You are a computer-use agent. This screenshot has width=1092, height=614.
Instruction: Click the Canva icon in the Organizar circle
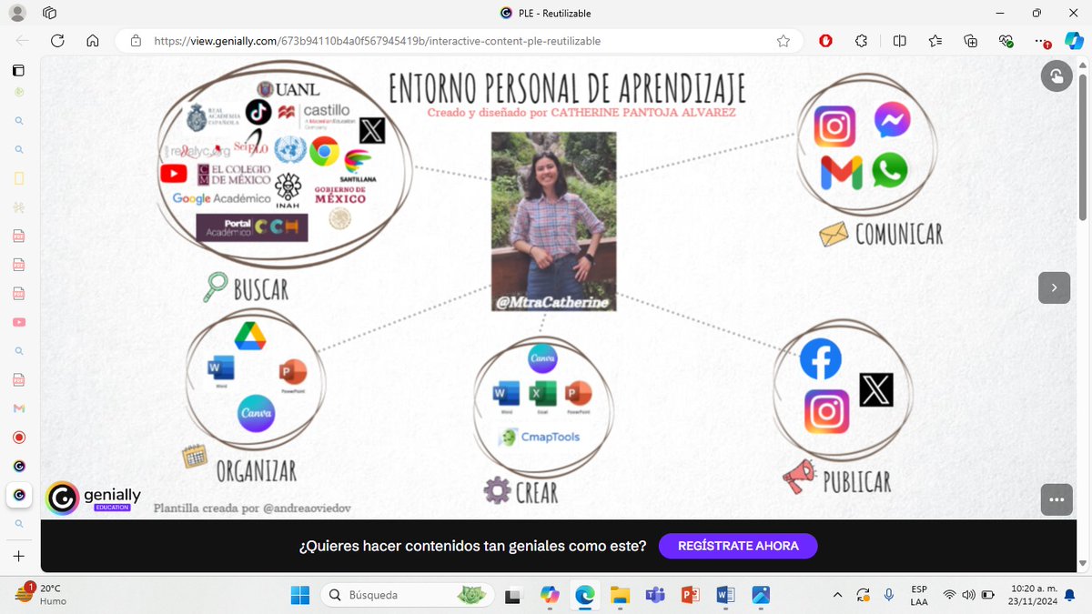pyautogui.click(x=257, y=413)
